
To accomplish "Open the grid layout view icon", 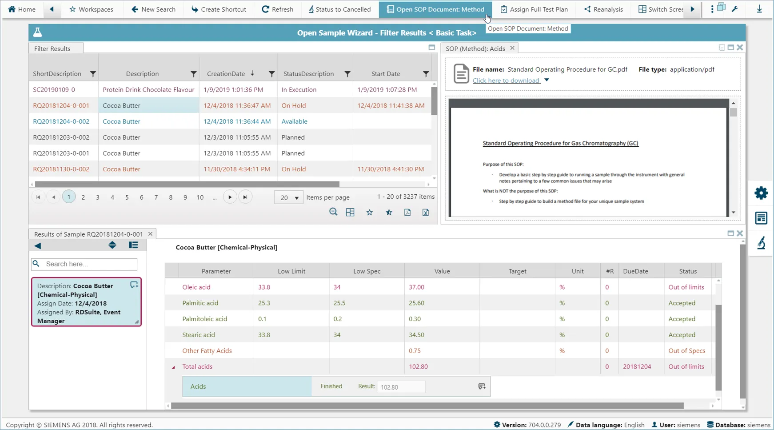I will (x=350, y=213).
